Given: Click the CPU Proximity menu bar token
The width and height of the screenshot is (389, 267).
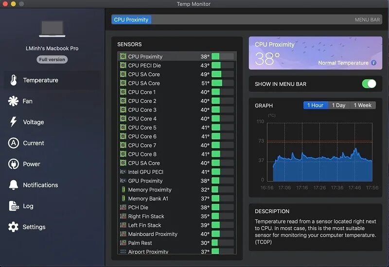Looking at the screenshot, I should (x=131, y=19).
